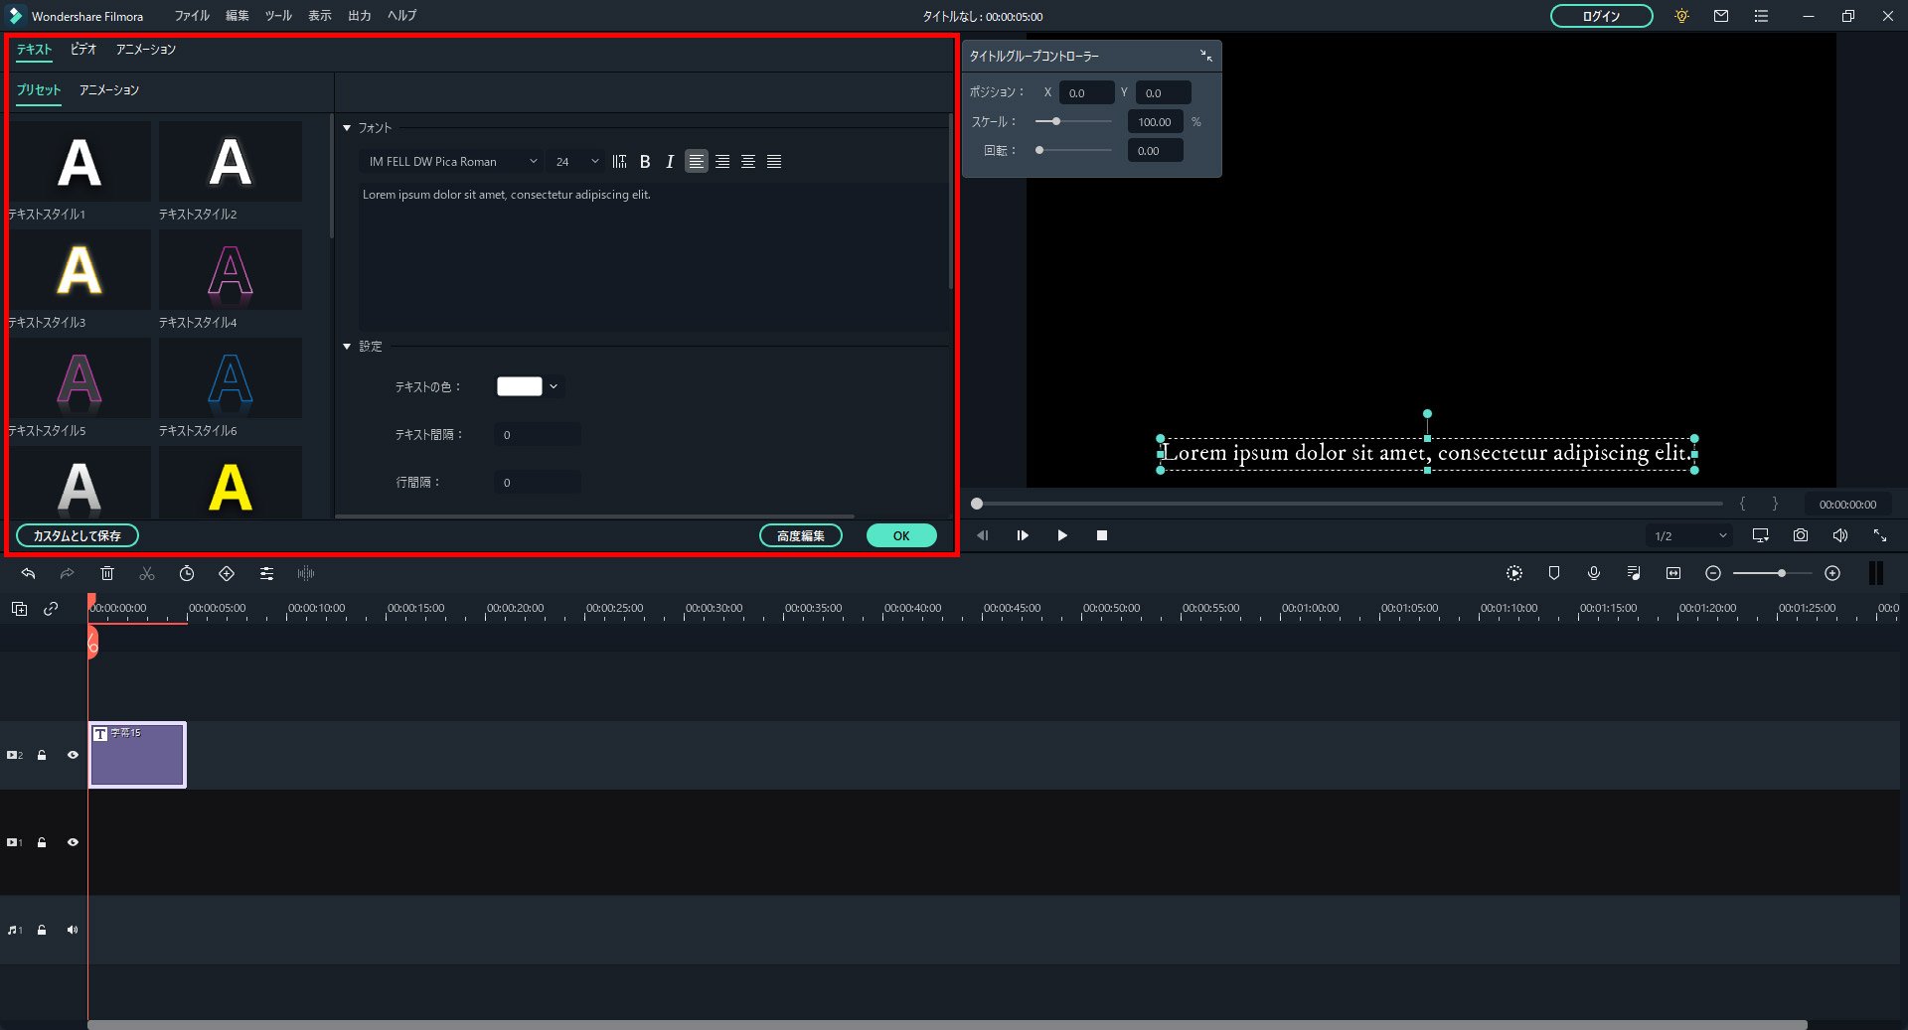The image size is (1908, 1030).
Task: Toggle lock on video track 1
Action: (x=42, y=842)
